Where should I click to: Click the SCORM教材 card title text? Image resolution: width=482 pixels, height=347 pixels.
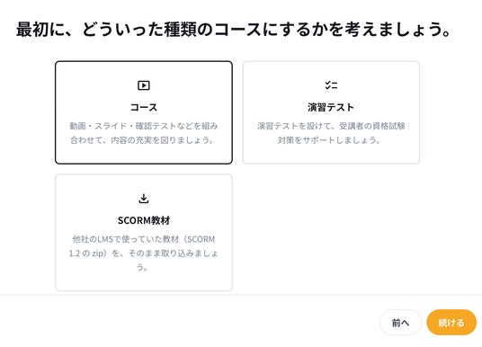click(x=144, y=220)
